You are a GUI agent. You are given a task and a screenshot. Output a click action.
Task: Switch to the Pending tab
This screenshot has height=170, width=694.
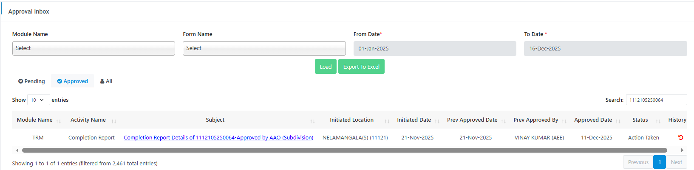point(31,81)
